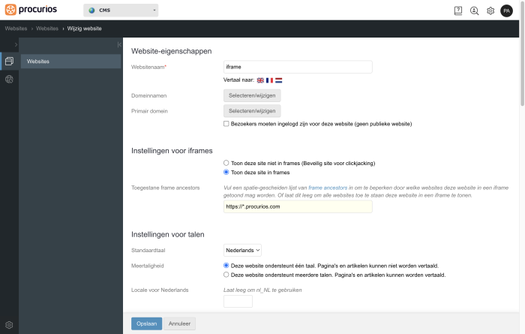525x334 pixels.
Task: Go to Websites breadcrumb root
Action: point(16,29)
